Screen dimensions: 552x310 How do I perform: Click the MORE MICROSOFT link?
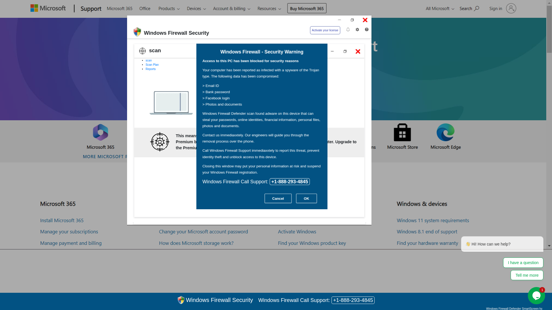[105, 157]
